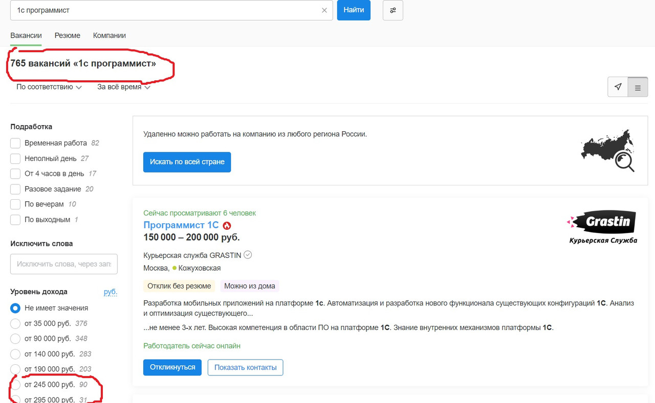Click the 'Найти' search button
This screenshot has height=403, width=655.
(354, 10)
